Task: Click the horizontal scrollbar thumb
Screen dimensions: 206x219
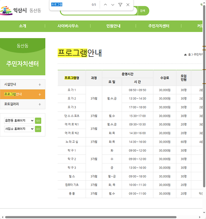Action: (91, 217)
